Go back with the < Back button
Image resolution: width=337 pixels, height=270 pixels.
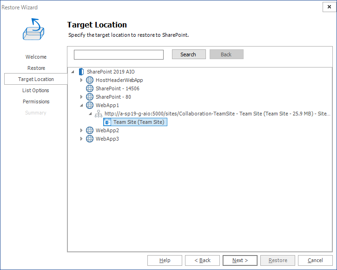[202, 261]
